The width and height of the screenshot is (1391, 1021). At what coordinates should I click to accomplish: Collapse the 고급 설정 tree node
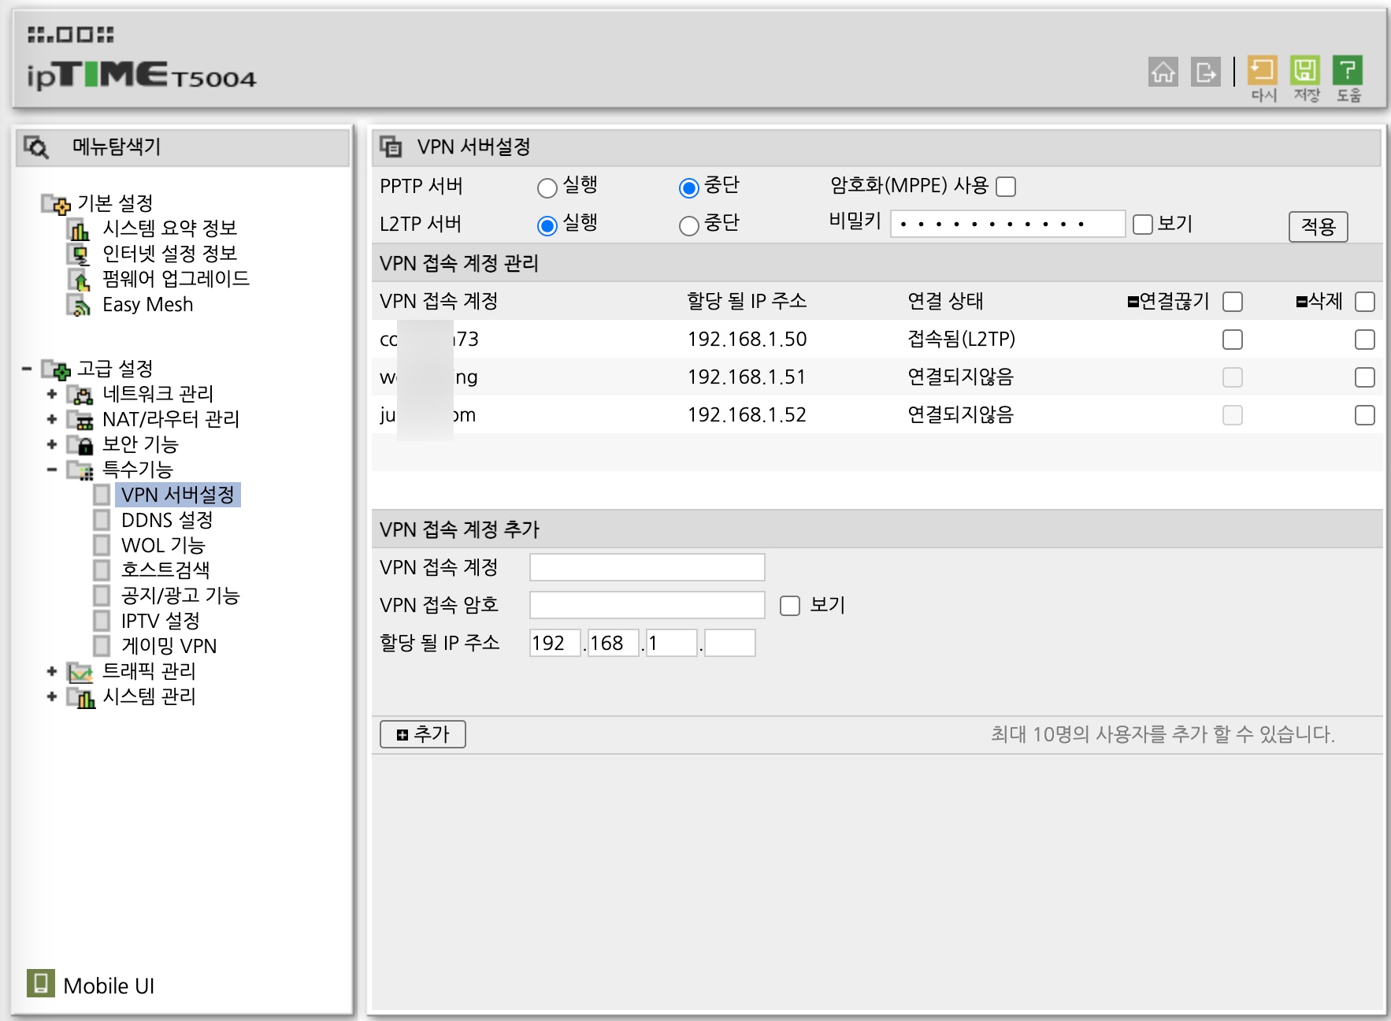pos(27,369)
